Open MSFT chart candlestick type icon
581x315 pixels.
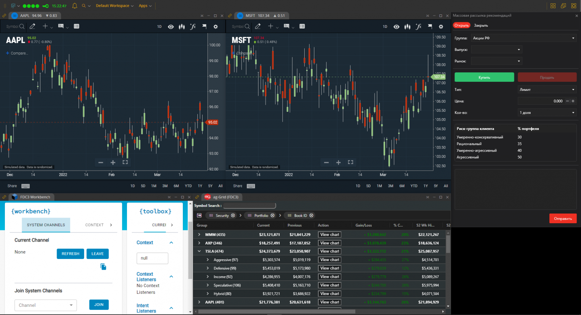point(407,27)
